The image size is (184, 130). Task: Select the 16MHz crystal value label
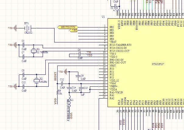click(43, 82)
